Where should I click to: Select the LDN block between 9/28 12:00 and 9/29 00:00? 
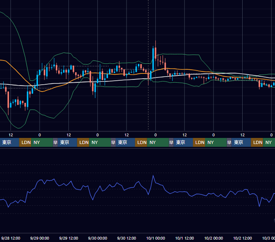(25, 142)
